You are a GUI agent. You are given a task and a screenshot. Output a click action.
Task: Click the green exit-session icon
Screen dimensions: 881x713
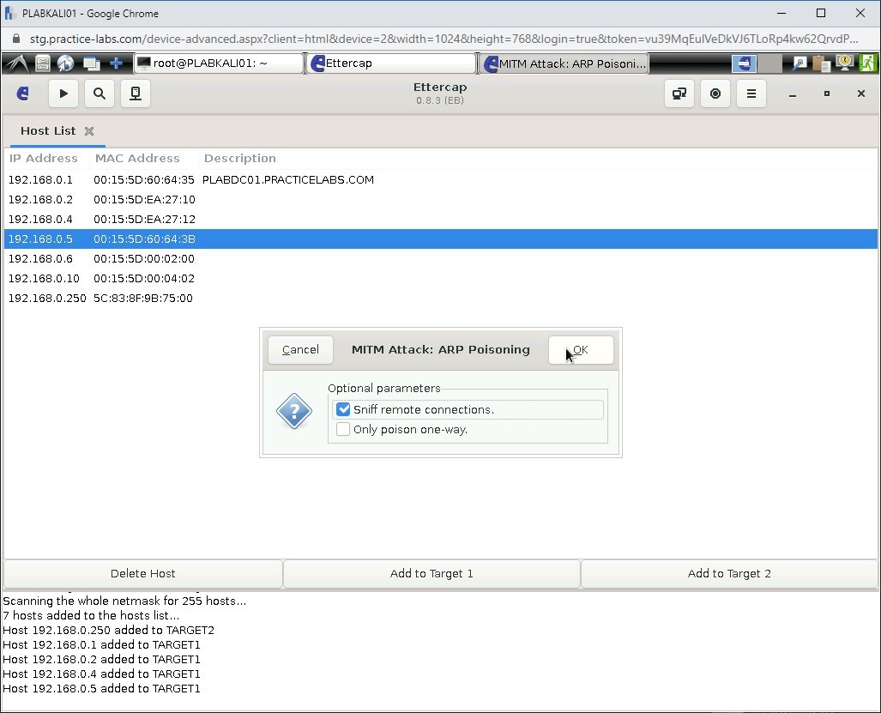tap(867, 62)
